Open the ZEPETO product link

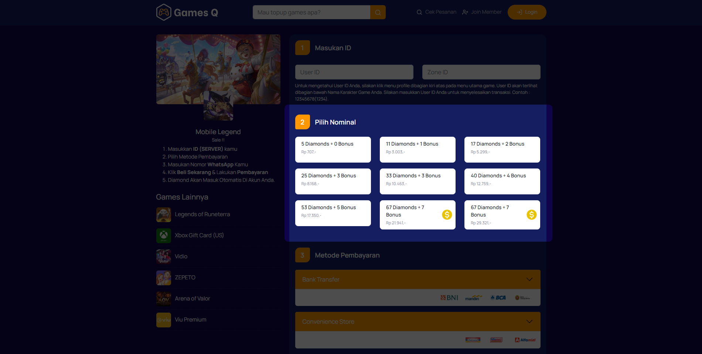tap(185, 278)
